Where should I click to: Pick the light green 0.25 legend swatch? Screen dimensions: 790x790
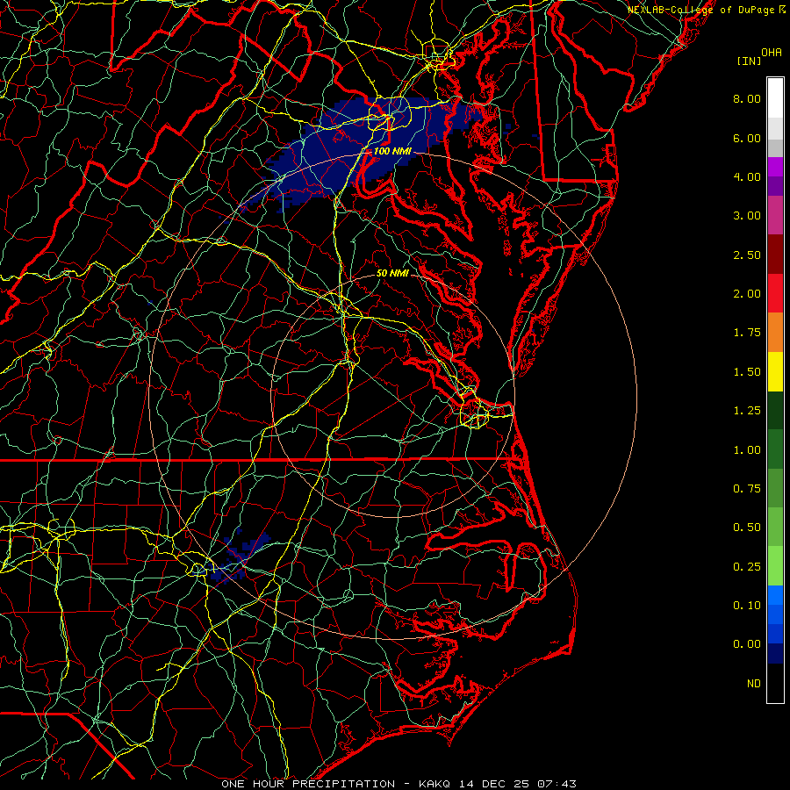(775, 566)
